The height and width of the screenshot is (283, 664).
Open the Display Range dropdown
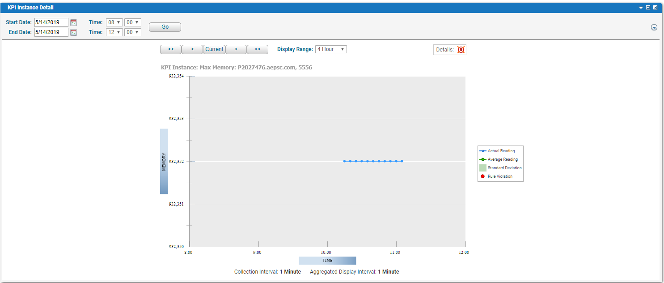coord(331,49)
